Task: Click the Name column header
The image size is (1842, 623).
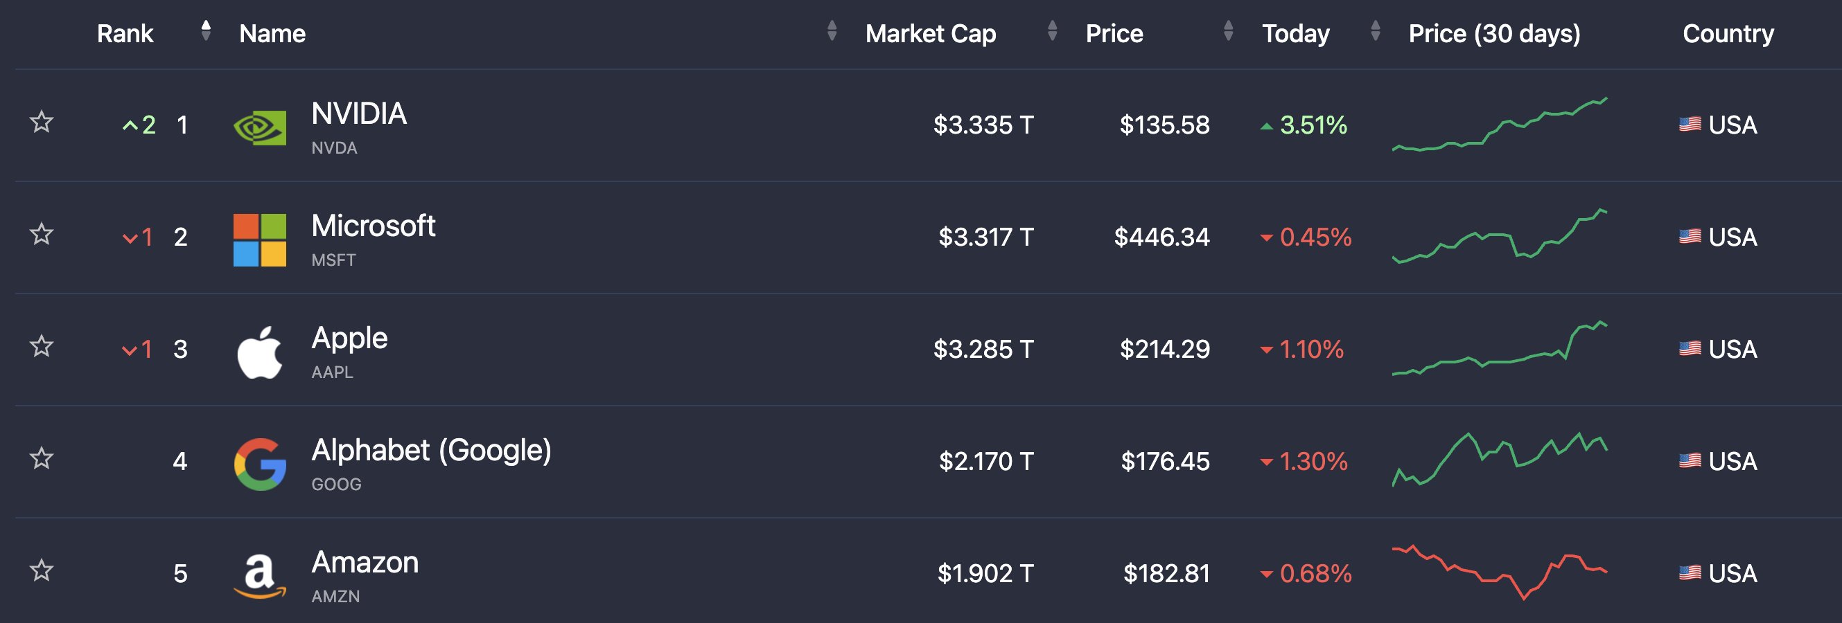Action: point(272,34)
